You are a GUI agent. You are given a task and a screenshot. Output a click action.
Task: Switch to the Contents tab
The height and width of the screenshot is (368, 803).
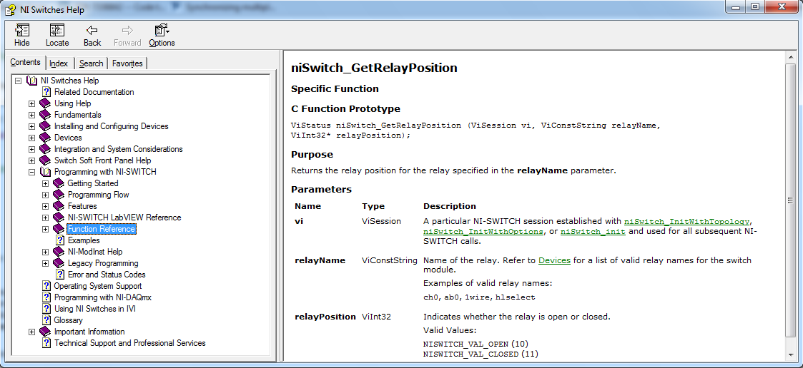click(25, 62)
